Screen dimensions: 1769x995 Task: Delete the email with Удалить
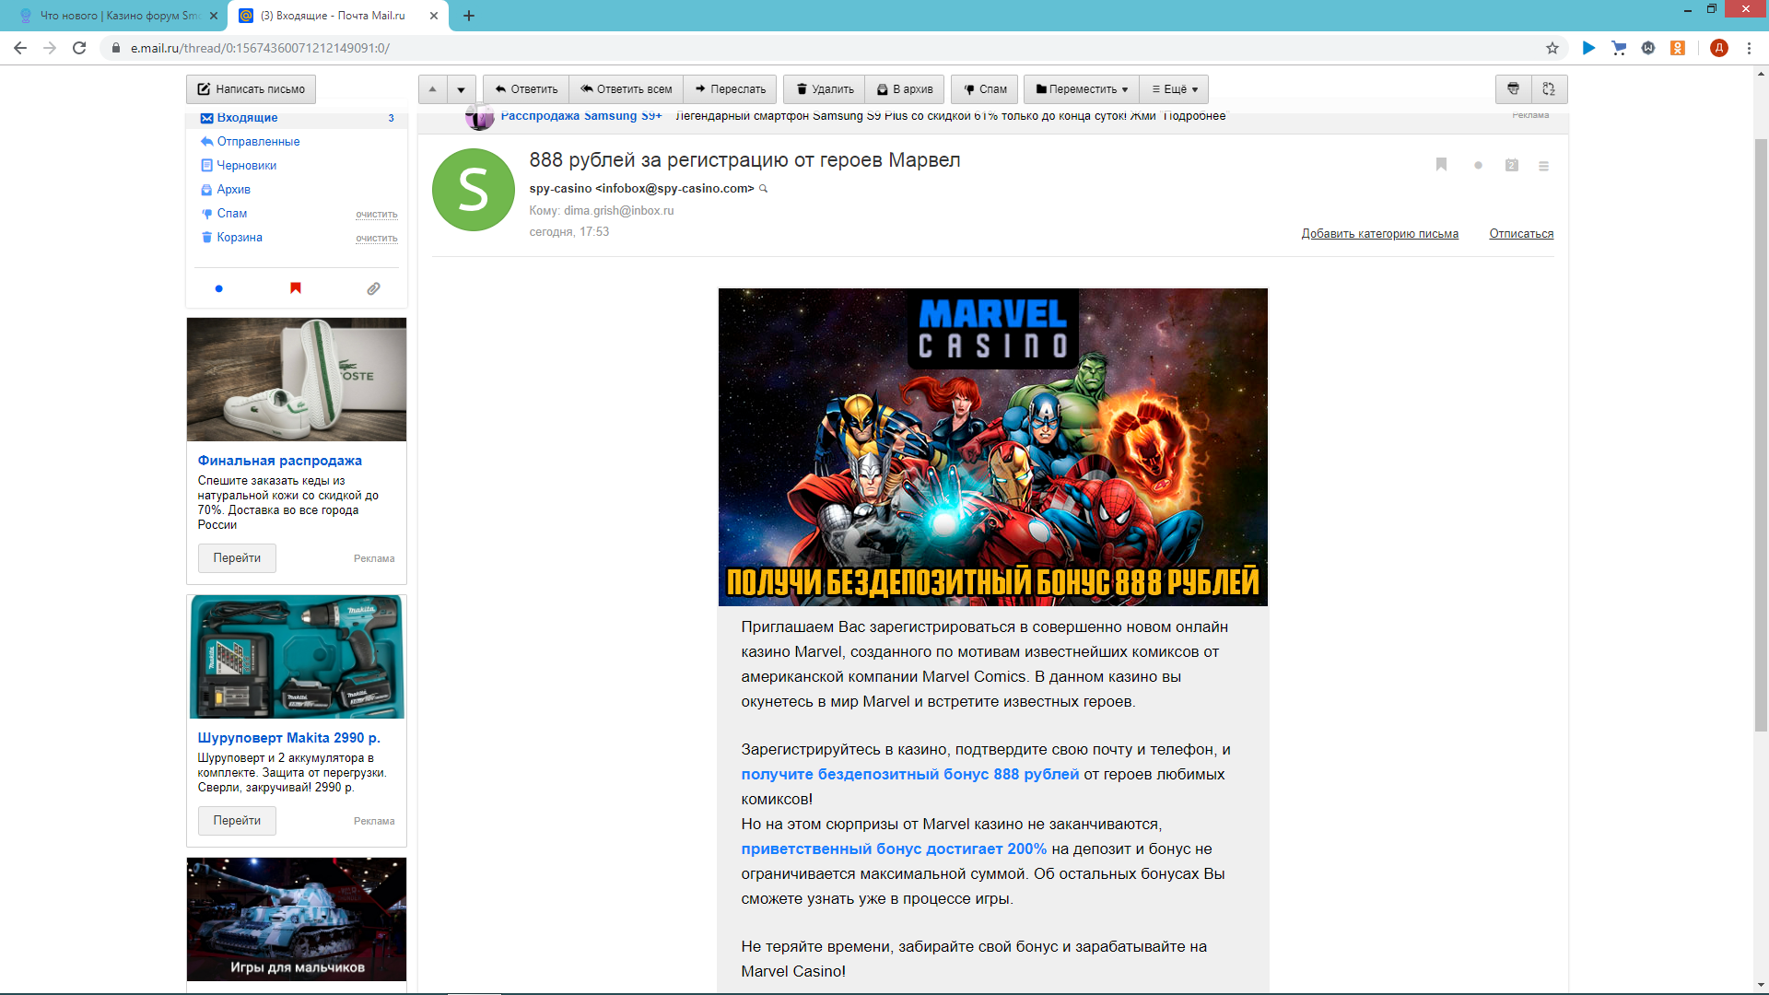pyautogui.click(x=825, y=89)
